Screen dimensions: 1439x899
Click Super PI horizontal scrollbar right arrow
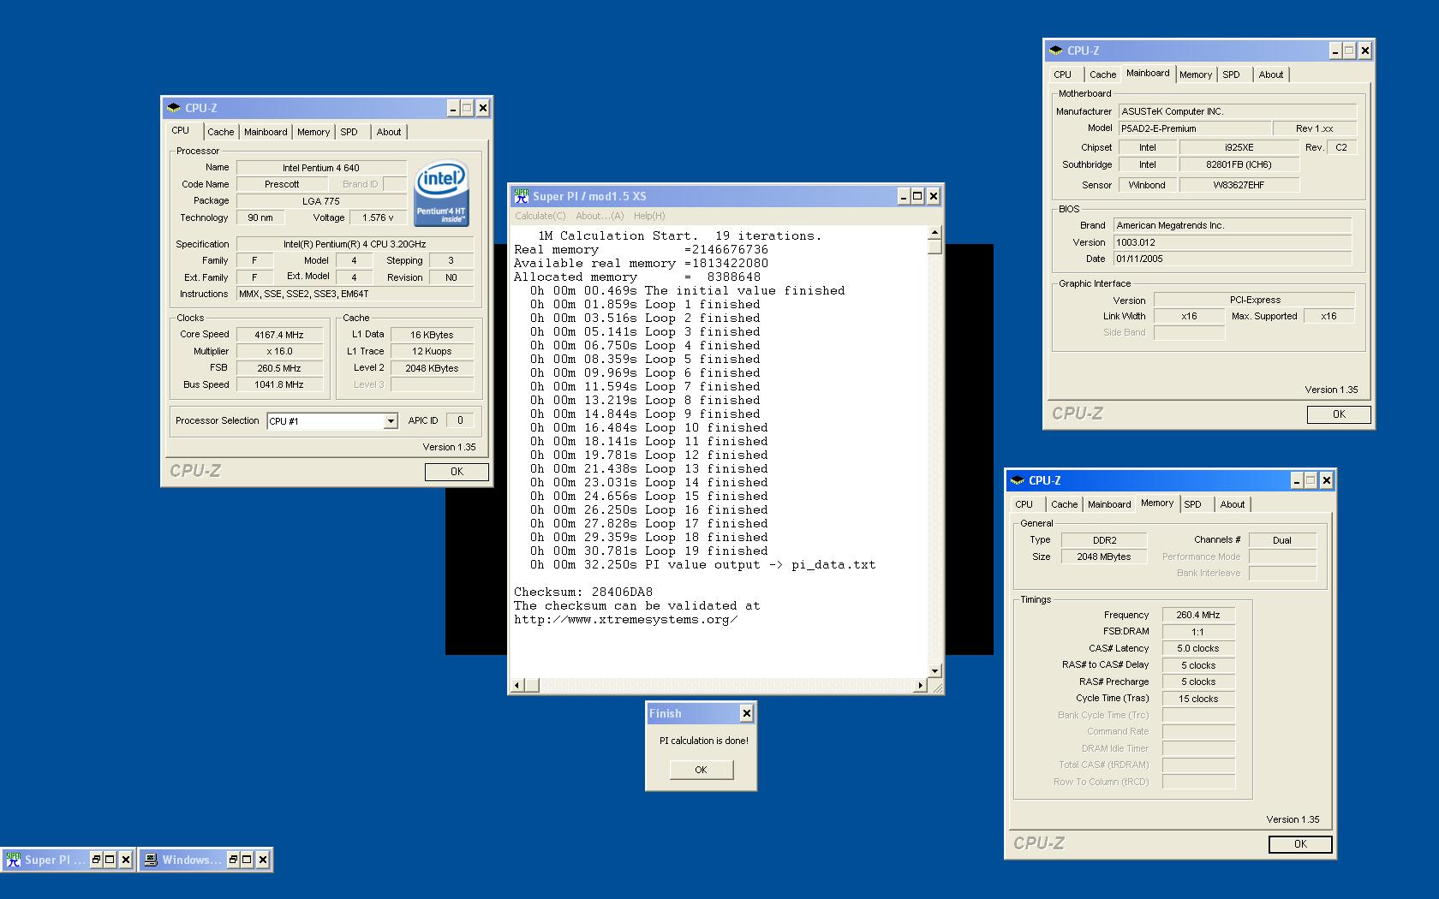[921, 685]
